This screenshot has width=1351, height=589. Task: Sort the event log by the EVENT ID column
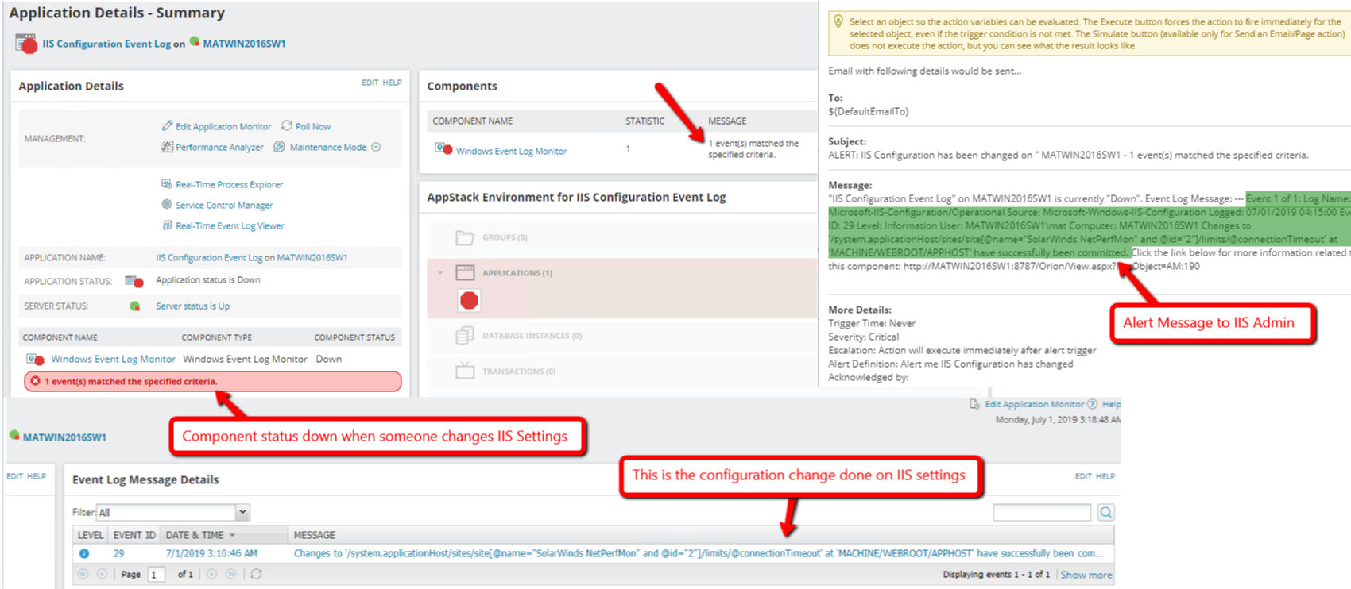134,535
